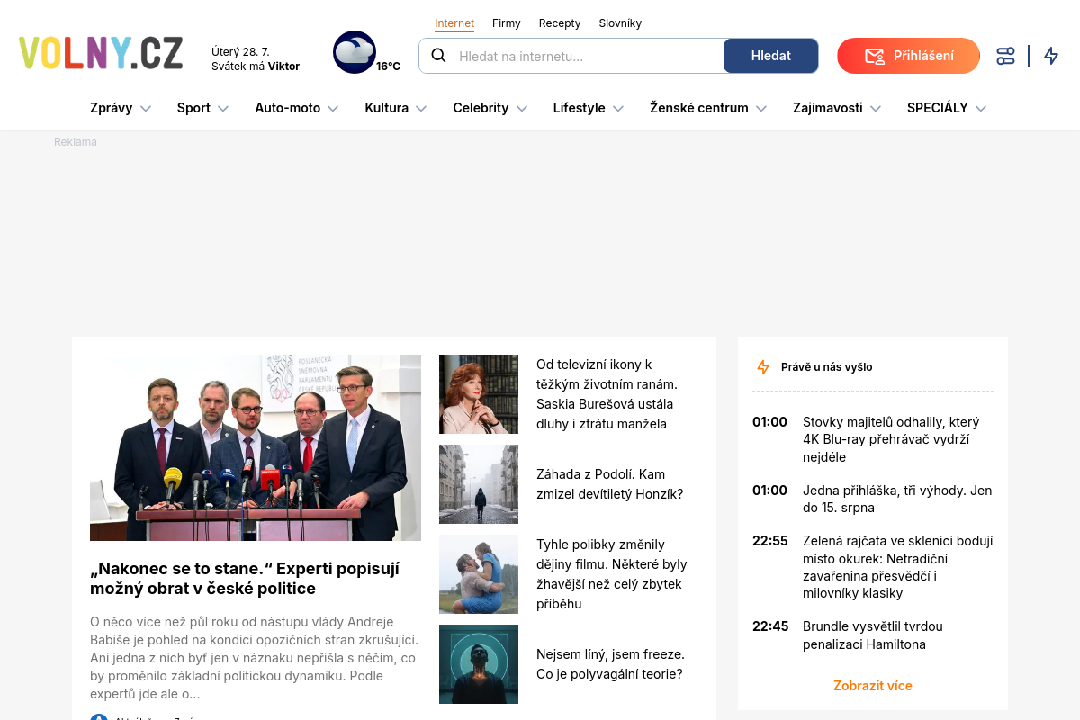This screenshot has height=720, width=1080.
Task: Select the Recepty search tab
Action: (x=560, y=23)
